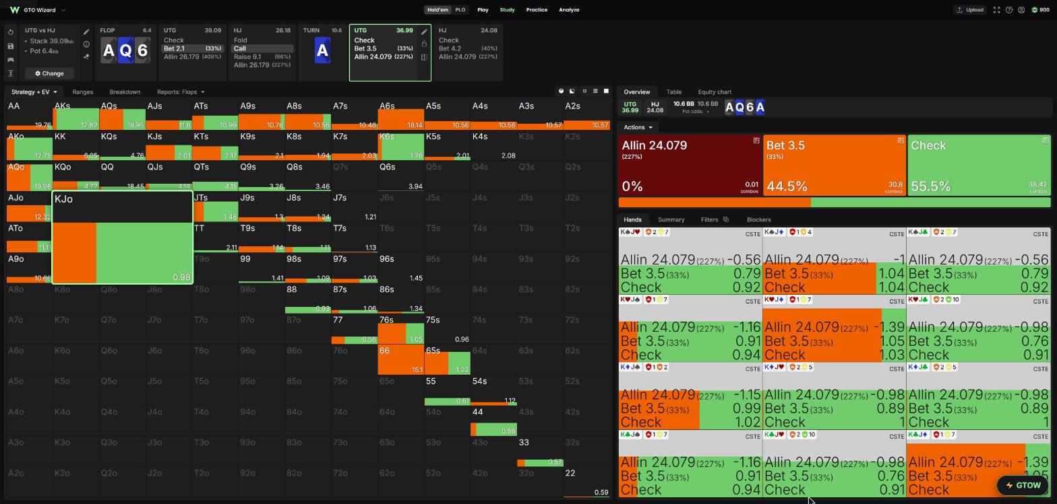Open the user account profile icon
The image size is (1057, 504).
point(1021,10)
